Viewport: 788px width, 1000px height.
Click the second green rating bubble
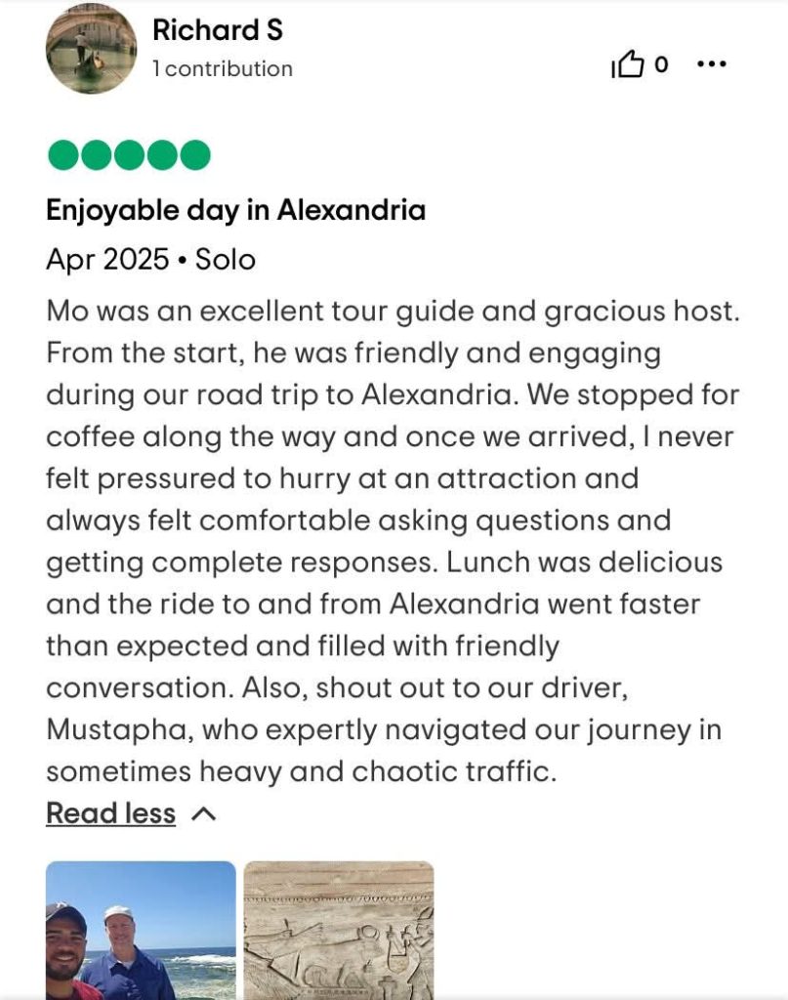[x=96, y=155]
